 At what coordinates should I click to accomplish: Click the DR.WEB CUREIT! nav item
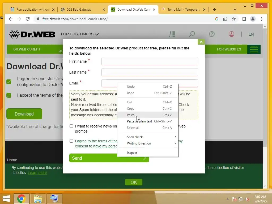(x=27, y=49)
